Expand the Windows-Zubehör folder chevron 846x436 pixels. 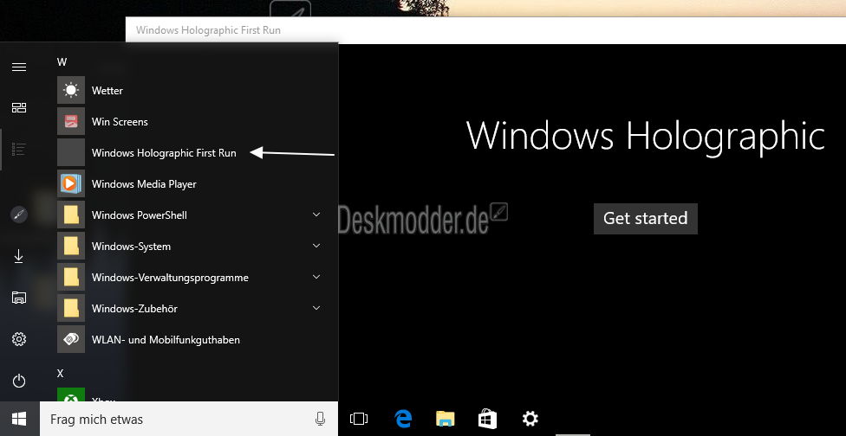tap(316, 308)
